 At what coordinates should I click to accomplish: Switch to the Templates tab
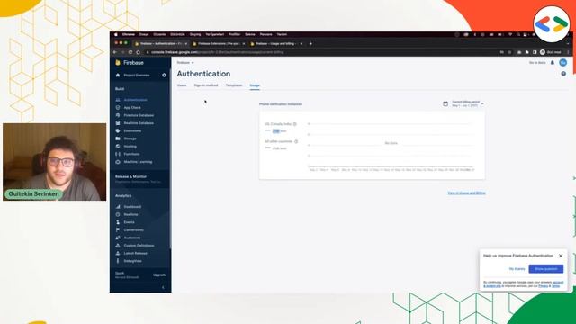234,85
